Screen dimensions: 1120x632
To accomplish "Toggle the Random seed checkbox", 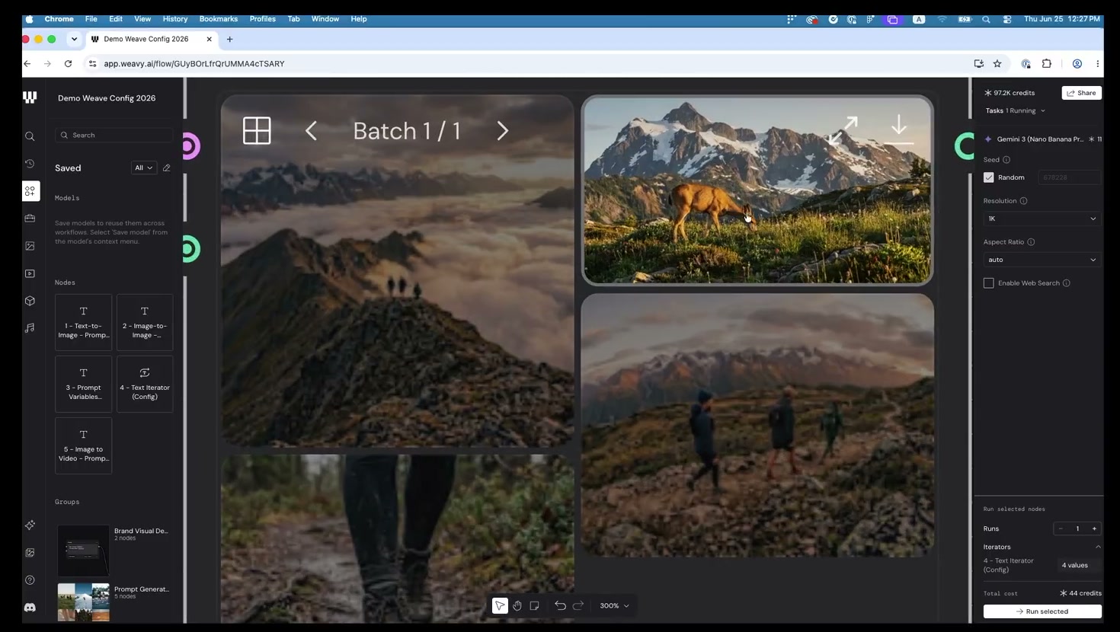I will (x=989, y=177).
